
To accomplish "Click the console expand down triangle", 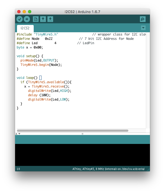I will tap(19, 134).
